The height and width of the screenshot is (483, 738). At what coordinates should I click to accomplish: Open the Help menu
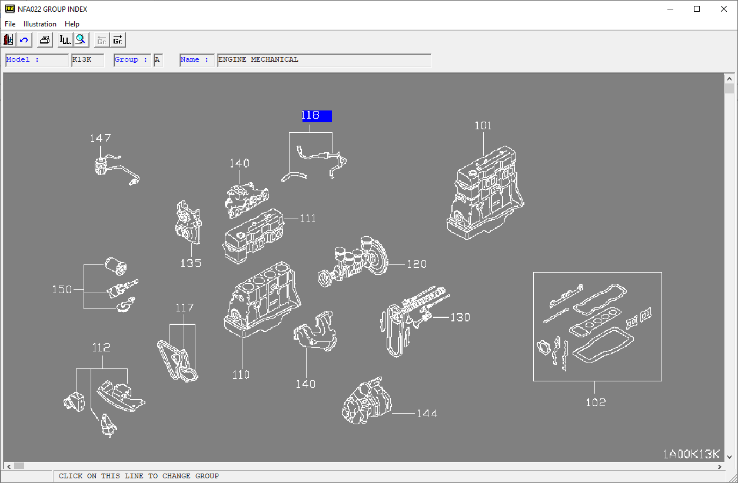coord(72,24)
